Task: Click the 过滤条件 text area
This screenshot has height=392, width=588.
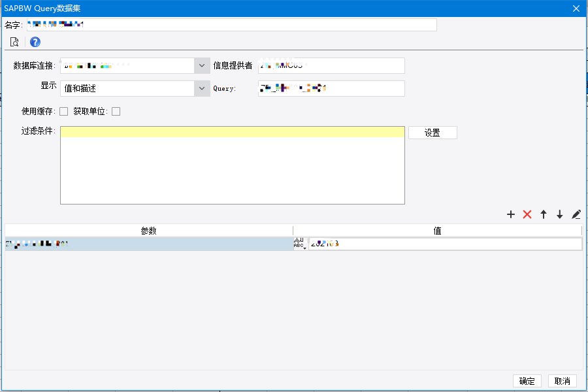Action: click(233, 165)
